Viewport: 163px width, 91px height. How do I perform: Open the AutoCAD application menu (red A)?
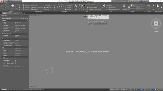pyautogui.click(x=2, y=2)
